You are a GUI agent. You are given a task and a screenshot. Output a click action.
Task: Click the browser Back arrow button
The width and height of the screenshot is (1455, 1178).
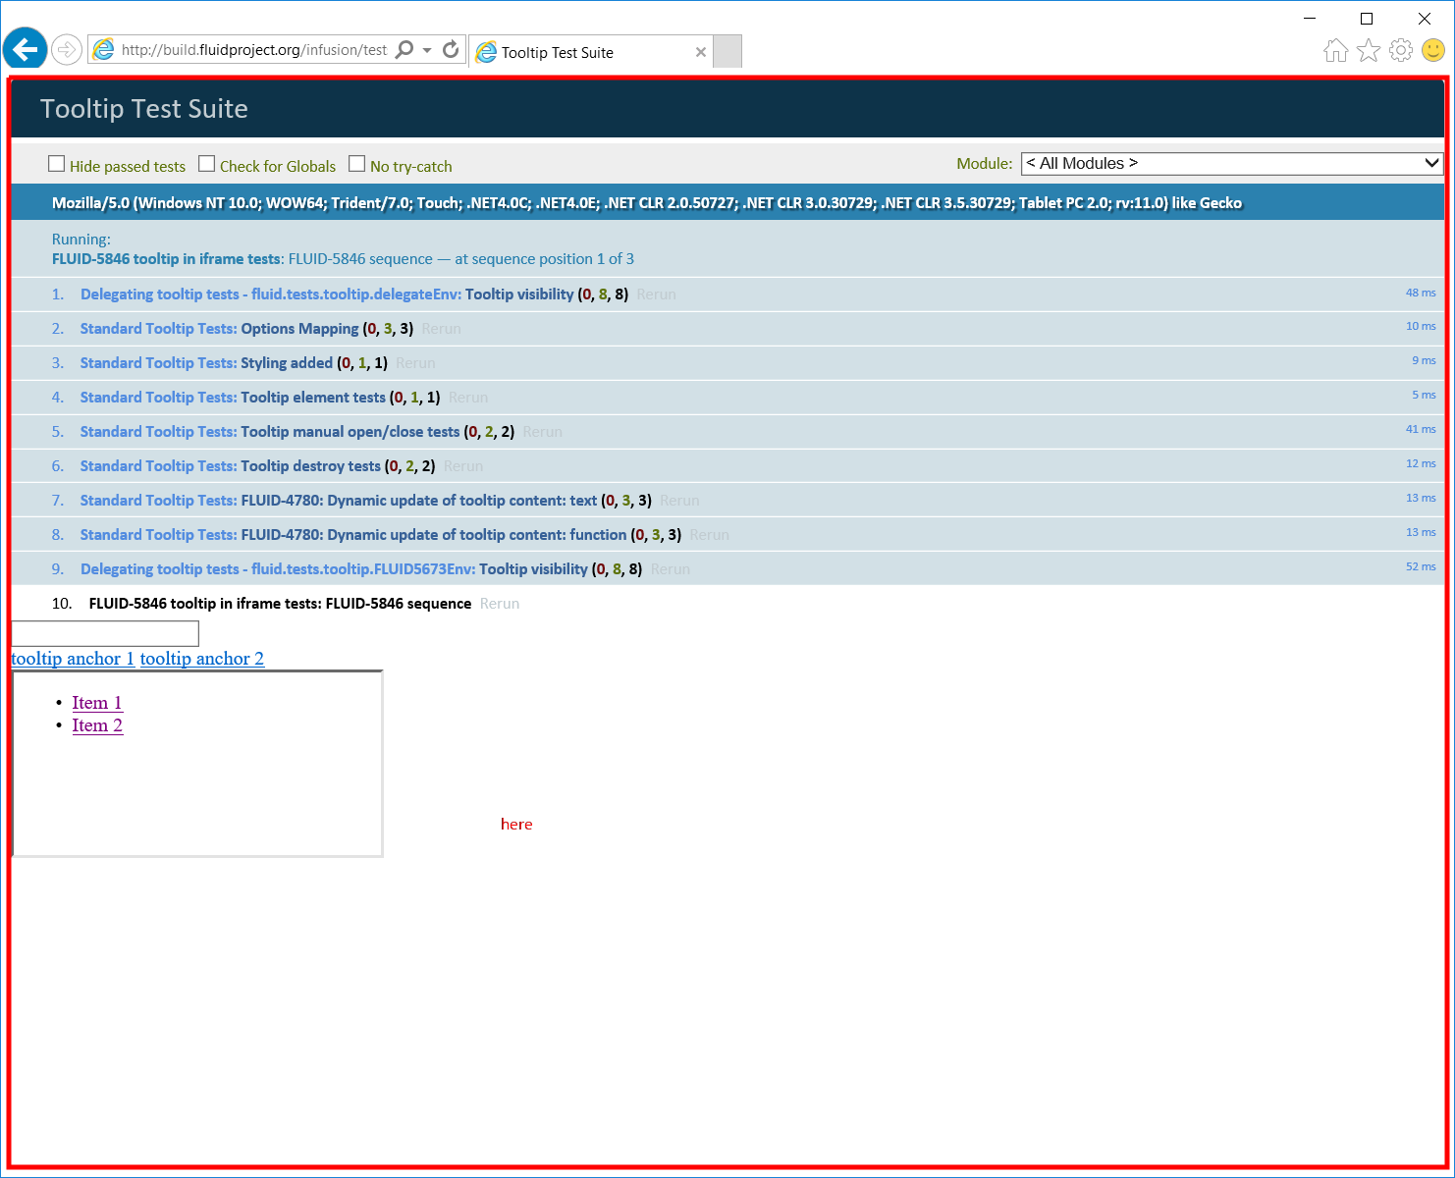(x=25, y=48)
